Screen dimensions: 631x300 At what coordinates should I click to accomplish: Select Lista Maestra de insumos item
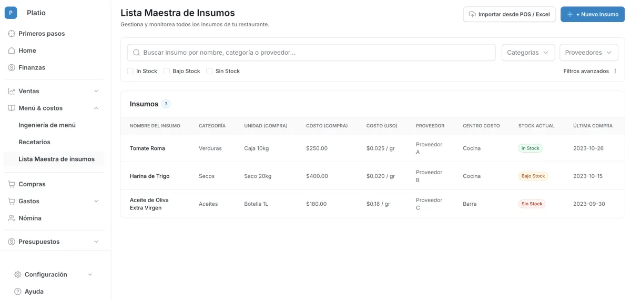54,159
